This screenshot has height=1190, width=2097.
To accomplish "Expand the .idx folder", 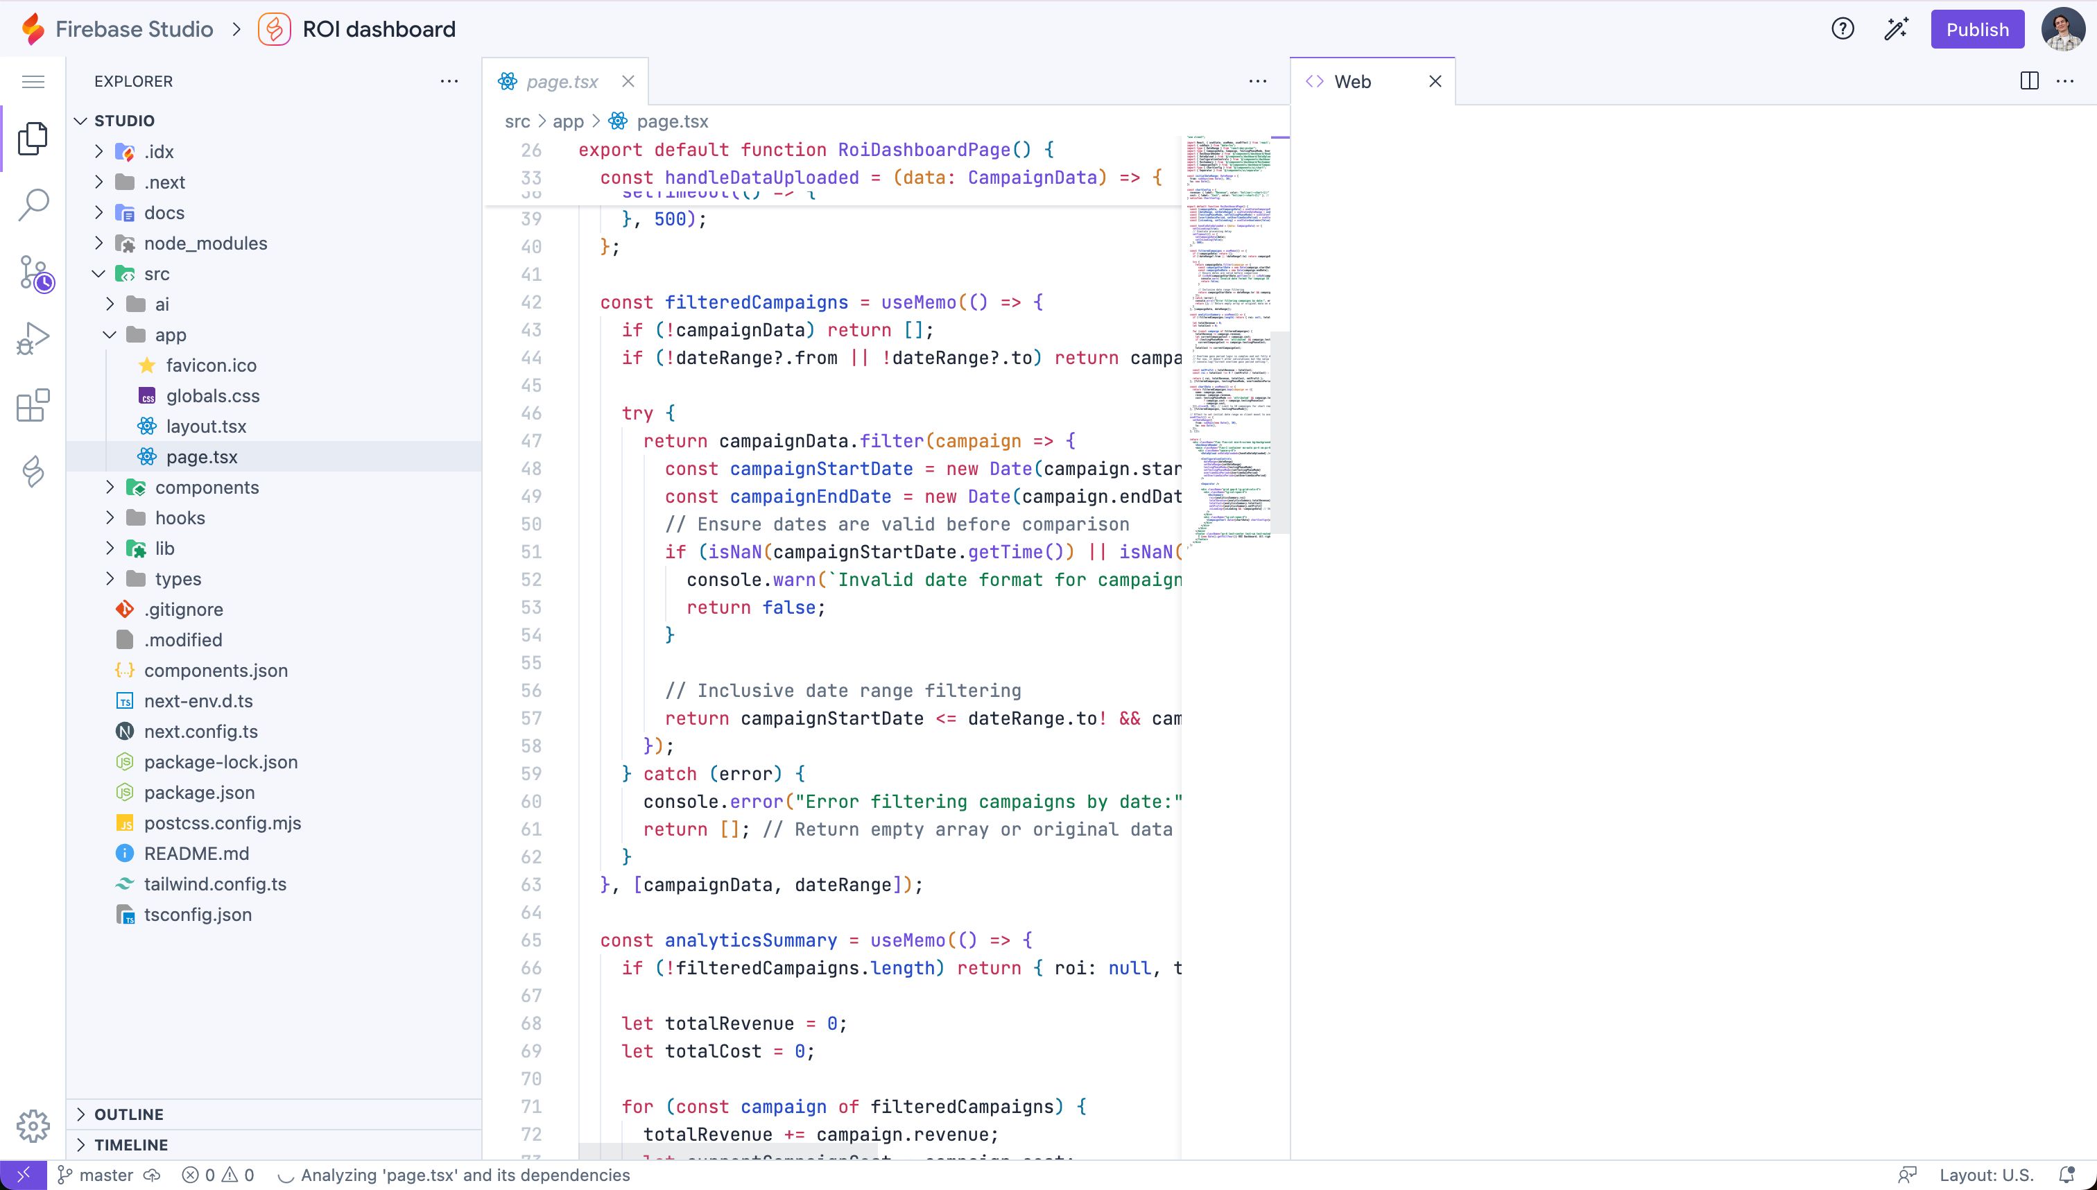I will coord(99,152).
